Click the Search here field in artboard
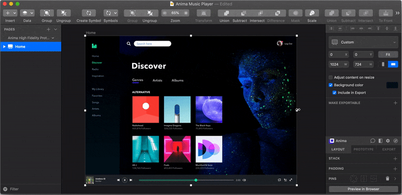This screenshot has width=402, height=195. (152, 44)
